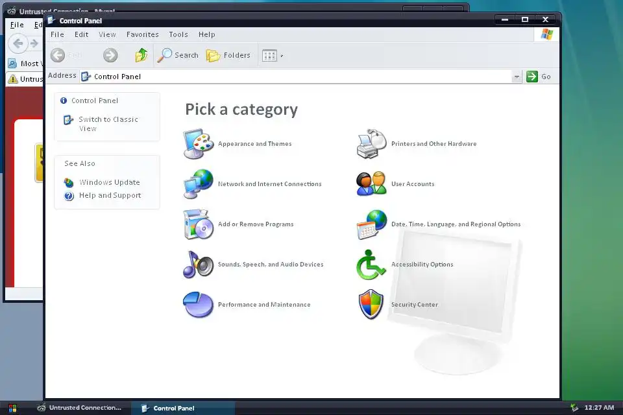Click the Printers and Other Hardware label

[434, 144]
